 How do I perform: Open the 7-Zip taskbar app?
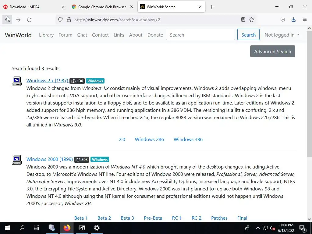[x=82, y=228]
